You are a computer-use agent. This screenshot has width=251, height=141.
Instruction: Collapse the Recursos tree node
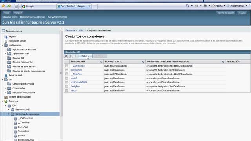click(2, 101)
